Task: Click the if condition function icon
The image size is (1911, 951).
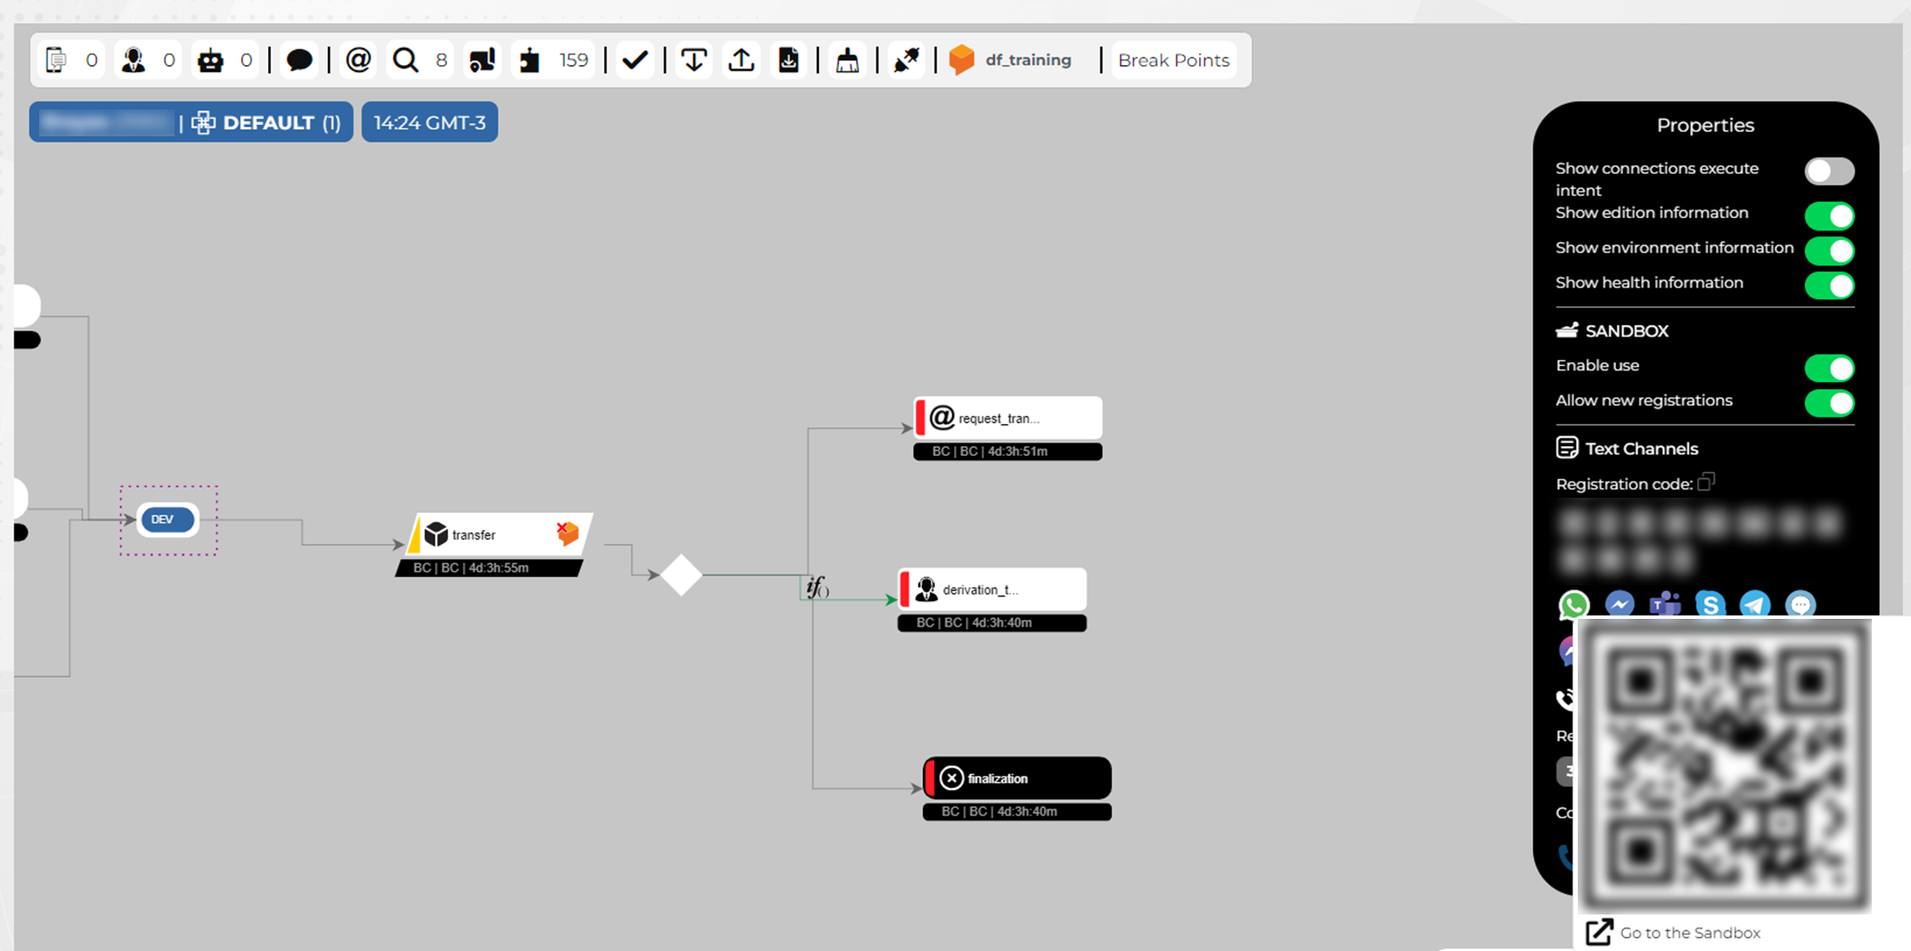Action: [x=817, y=587]
